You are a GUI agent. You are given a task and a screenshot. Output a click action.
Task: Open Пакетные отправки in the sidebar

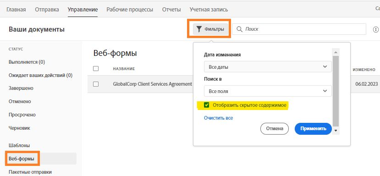pos(30,172)
